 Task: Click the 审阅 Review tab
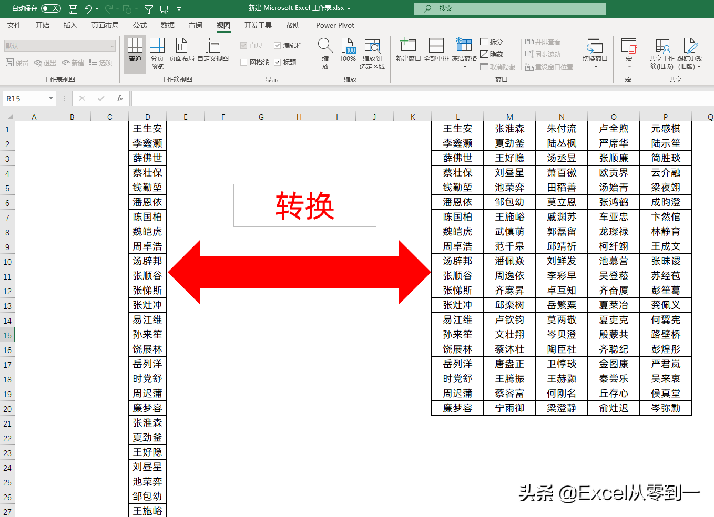196,25
